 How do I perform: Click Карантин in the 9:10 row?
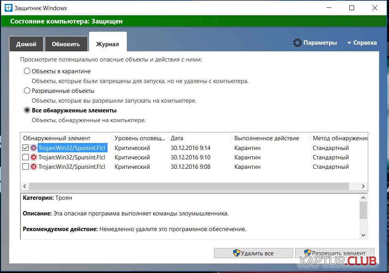[x=247, y=157]
